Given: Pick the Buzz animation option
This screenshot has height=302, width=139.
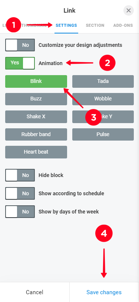Looking at the screenshot, I should [x=36, y=99].
